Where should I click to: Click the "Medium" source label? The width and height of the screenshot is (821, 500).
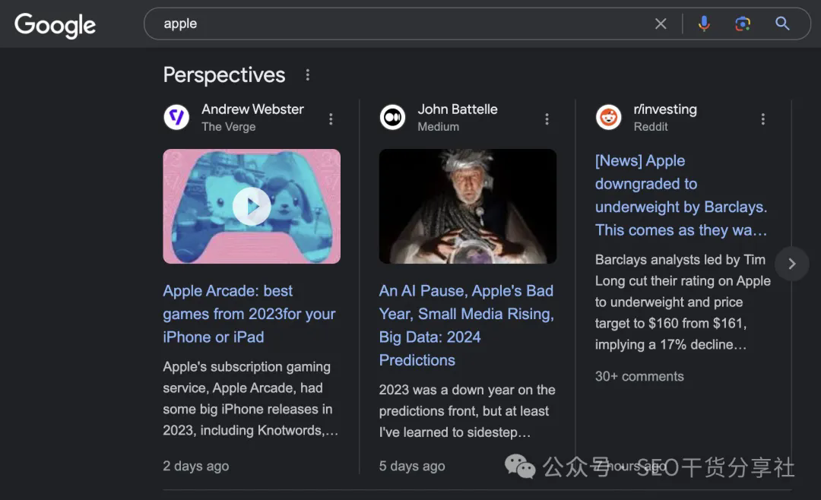pyautogui.click(x=439, y=127)
